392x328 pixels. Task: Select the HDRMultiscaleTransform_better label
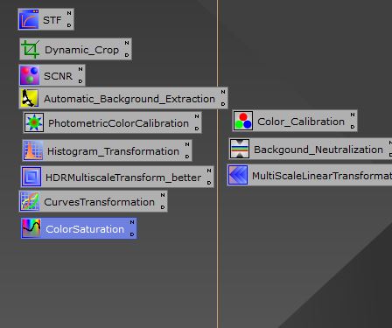point(123,178)
